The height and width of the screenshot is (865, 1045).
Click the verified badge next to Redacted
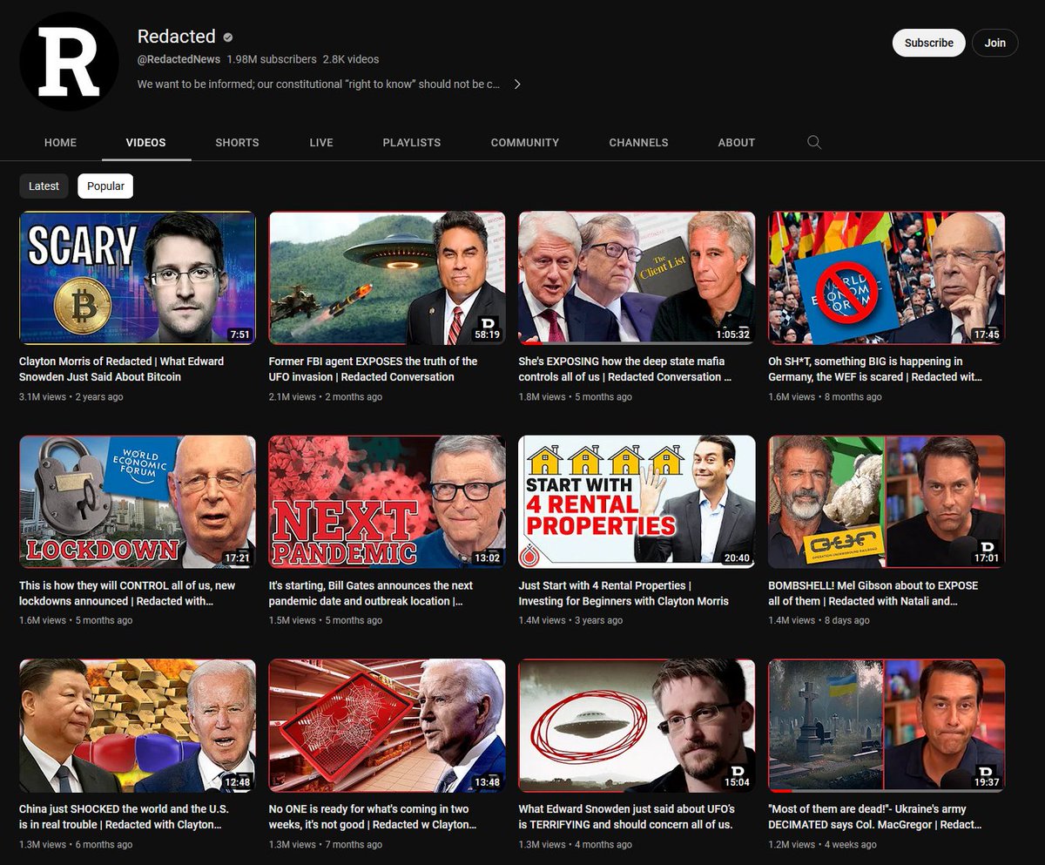coord(228,37)
